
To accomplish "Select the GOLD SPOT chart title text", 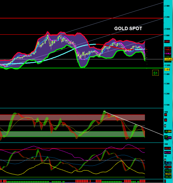I will pos(128,28).
